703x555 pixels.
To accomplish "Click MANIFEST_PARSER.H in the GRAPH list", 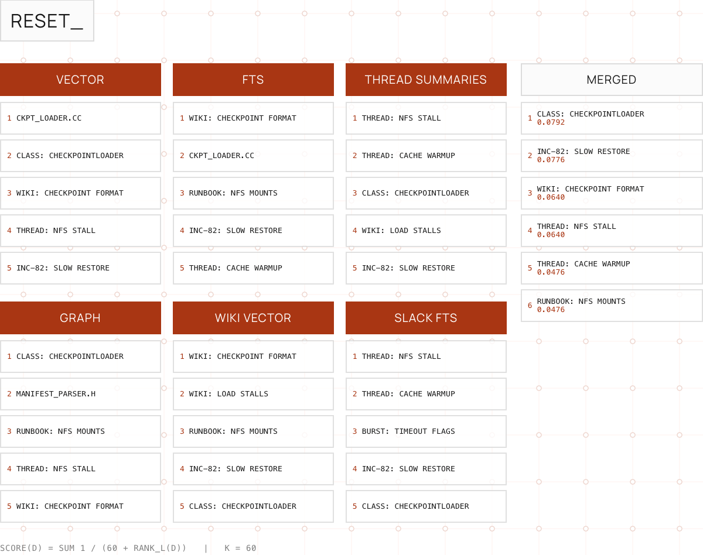I will click(x=80, y=394).
